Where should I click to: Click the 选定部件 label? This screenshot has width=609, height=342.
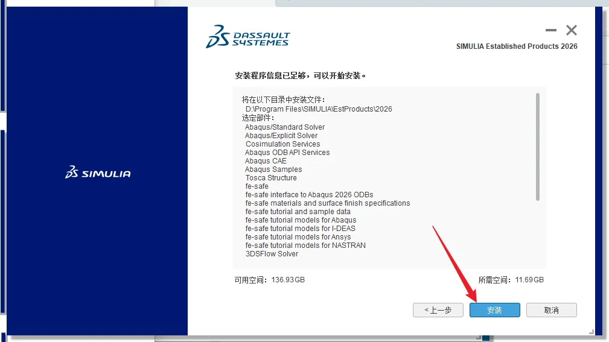pos(258,118)
